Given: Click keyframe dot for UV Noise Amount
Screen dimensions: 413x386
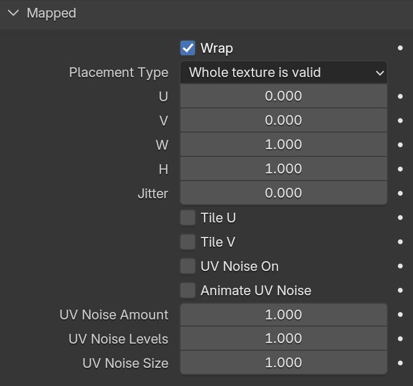Looking at the screenshot, I should (400, 314).
